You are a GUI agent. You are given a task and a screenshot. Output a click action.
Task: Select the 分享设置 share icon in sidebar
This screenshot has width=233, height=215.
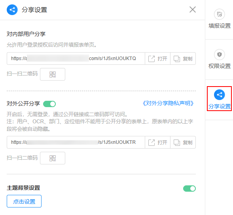(x=219, y=95)
